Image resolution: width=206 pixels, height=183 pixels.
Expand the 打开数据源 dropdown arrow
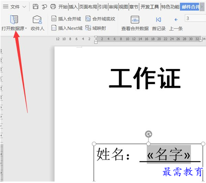26,28
